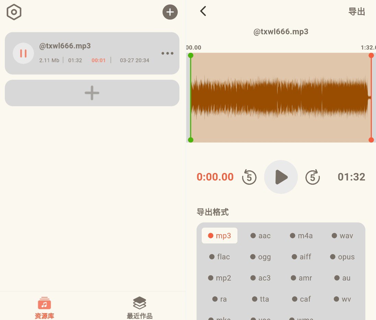Select aac export format
This screenshot has width=376, height=320.
click(x=260, y=236)
